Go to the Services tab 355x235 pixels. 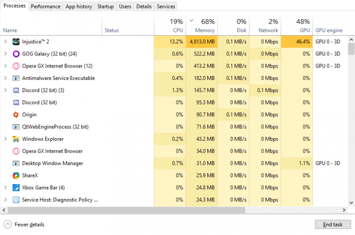[x=166, y=6]
